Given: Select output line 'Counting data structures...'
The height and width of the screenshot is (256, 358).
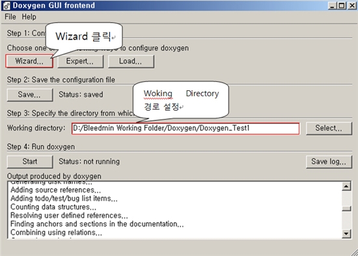Looking at the screenshot, I should 53,207.
